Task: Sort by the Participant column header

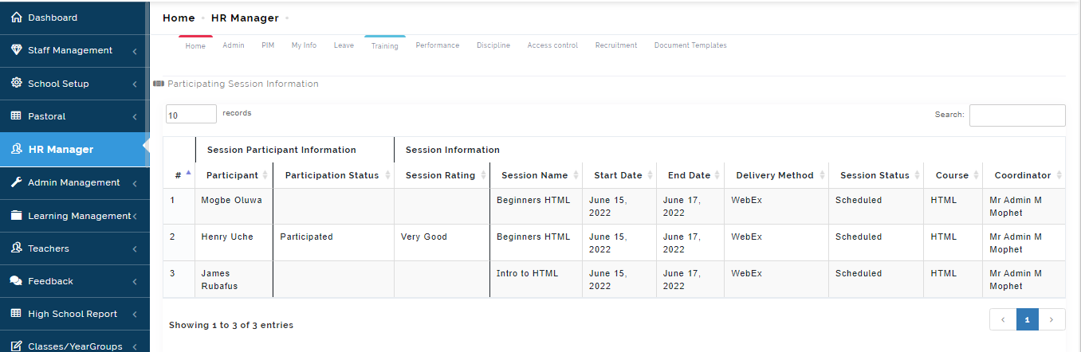Action: coord(234,175)
